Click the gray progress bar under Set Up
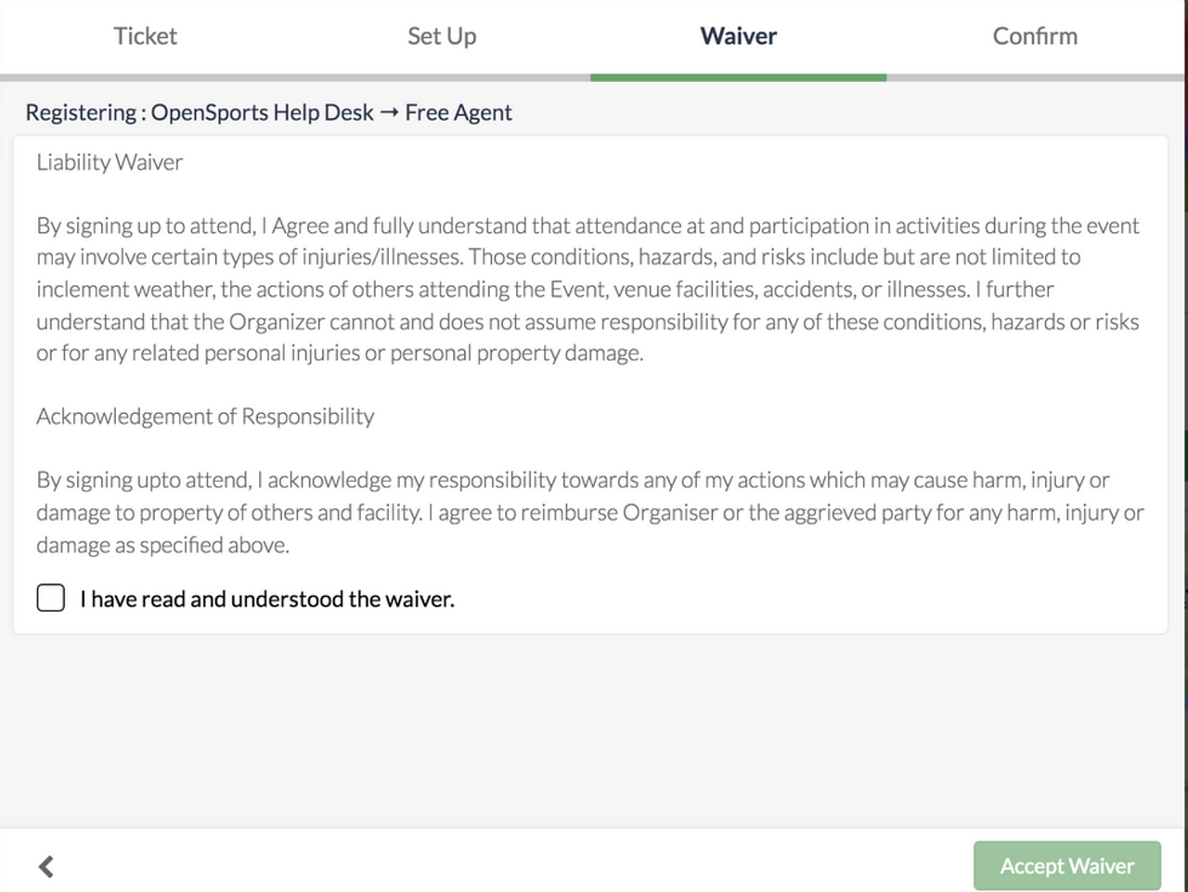1188x892 pixels. pyautogui.click(x=442, y=77)
